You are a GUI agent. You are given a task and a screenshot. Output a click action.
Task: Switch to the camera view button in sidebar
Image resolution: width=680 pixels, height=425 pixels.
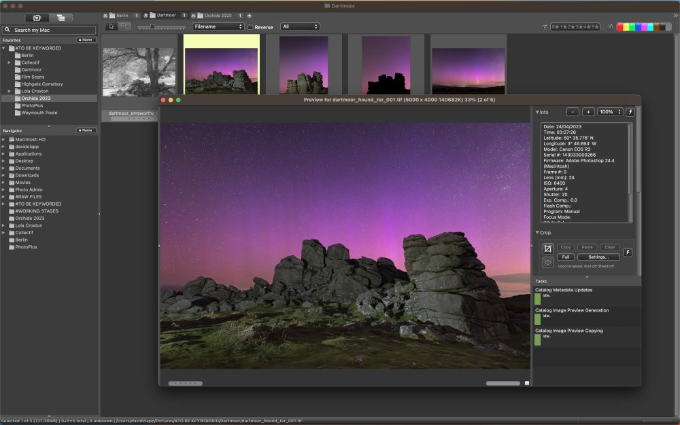coord(37,18)
